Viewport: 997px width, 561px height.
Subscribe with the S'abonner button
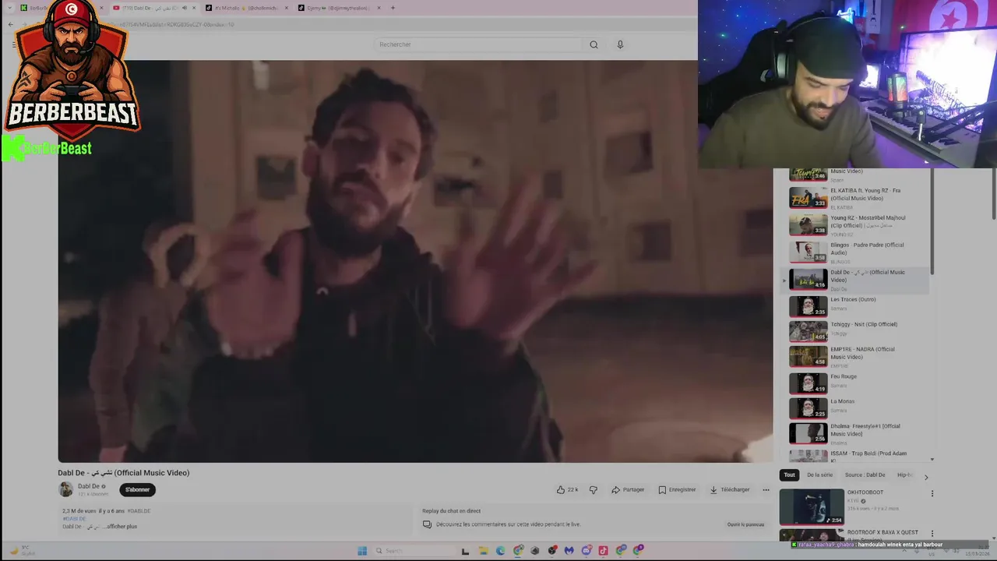coord(137,489)
